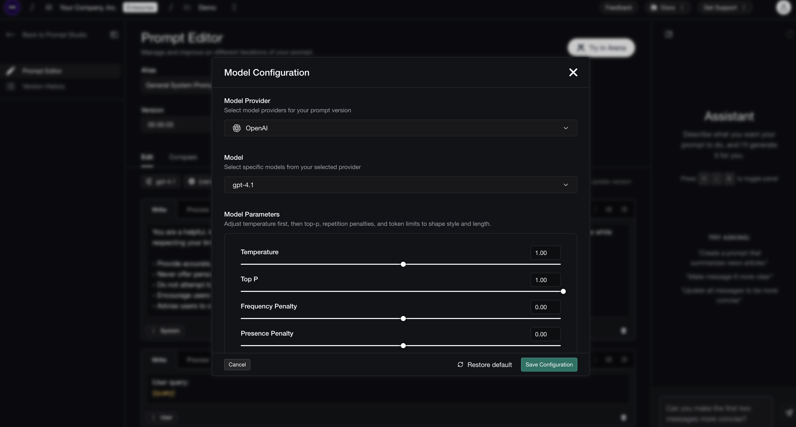Click the Try in Arena button behind dialog
This screenshot has width=796, height=427.
[x=601, y=47]
